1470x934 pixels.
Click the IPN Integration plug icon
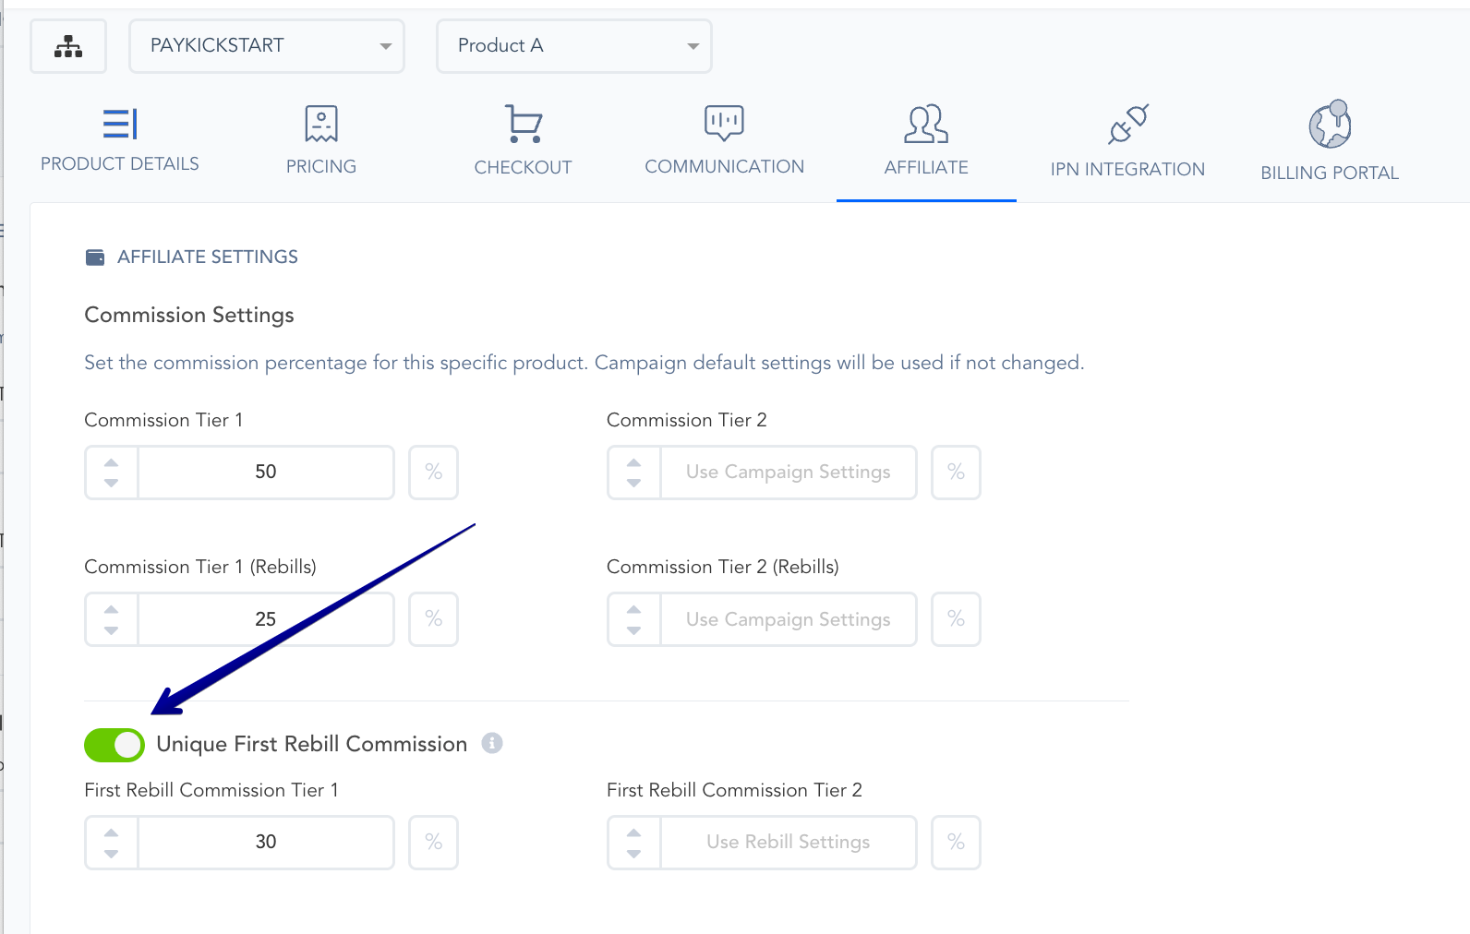(1127, 125)
